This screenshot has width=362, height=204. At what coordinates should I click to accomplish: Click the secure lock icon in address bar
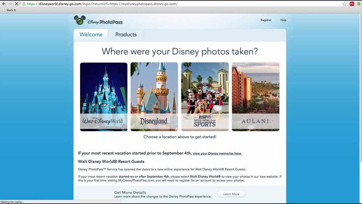(24, 4)
